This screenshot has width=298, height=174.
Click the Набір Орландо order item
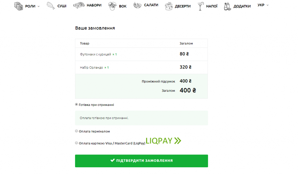(x=91, y=68)
